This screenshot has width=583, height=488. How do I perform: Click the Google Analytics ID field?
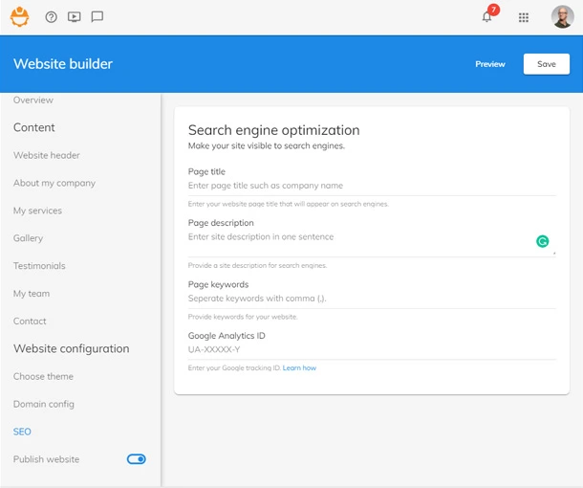[371, 349]
